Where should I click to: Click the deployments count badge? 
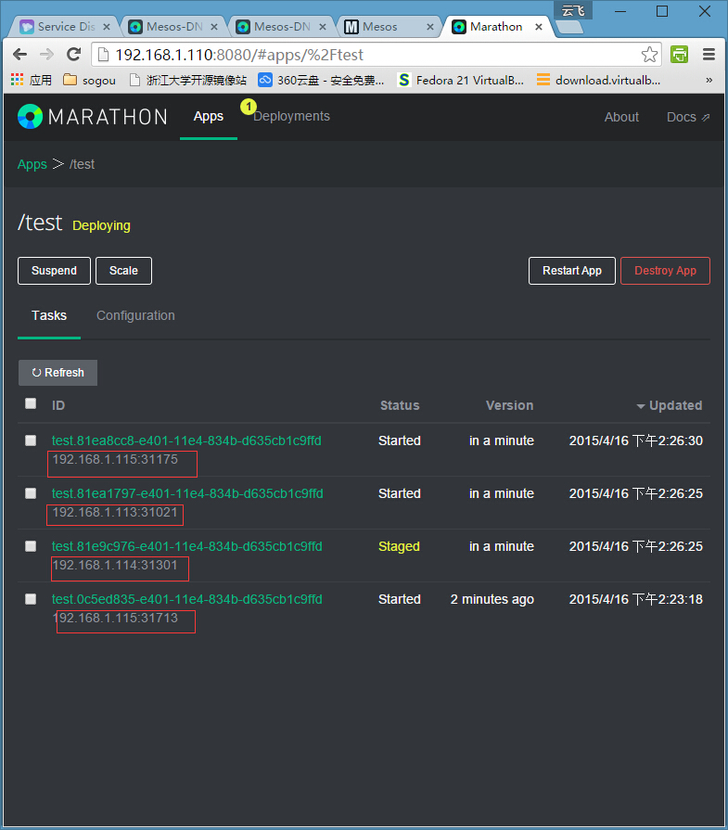(x=249, y=107)
